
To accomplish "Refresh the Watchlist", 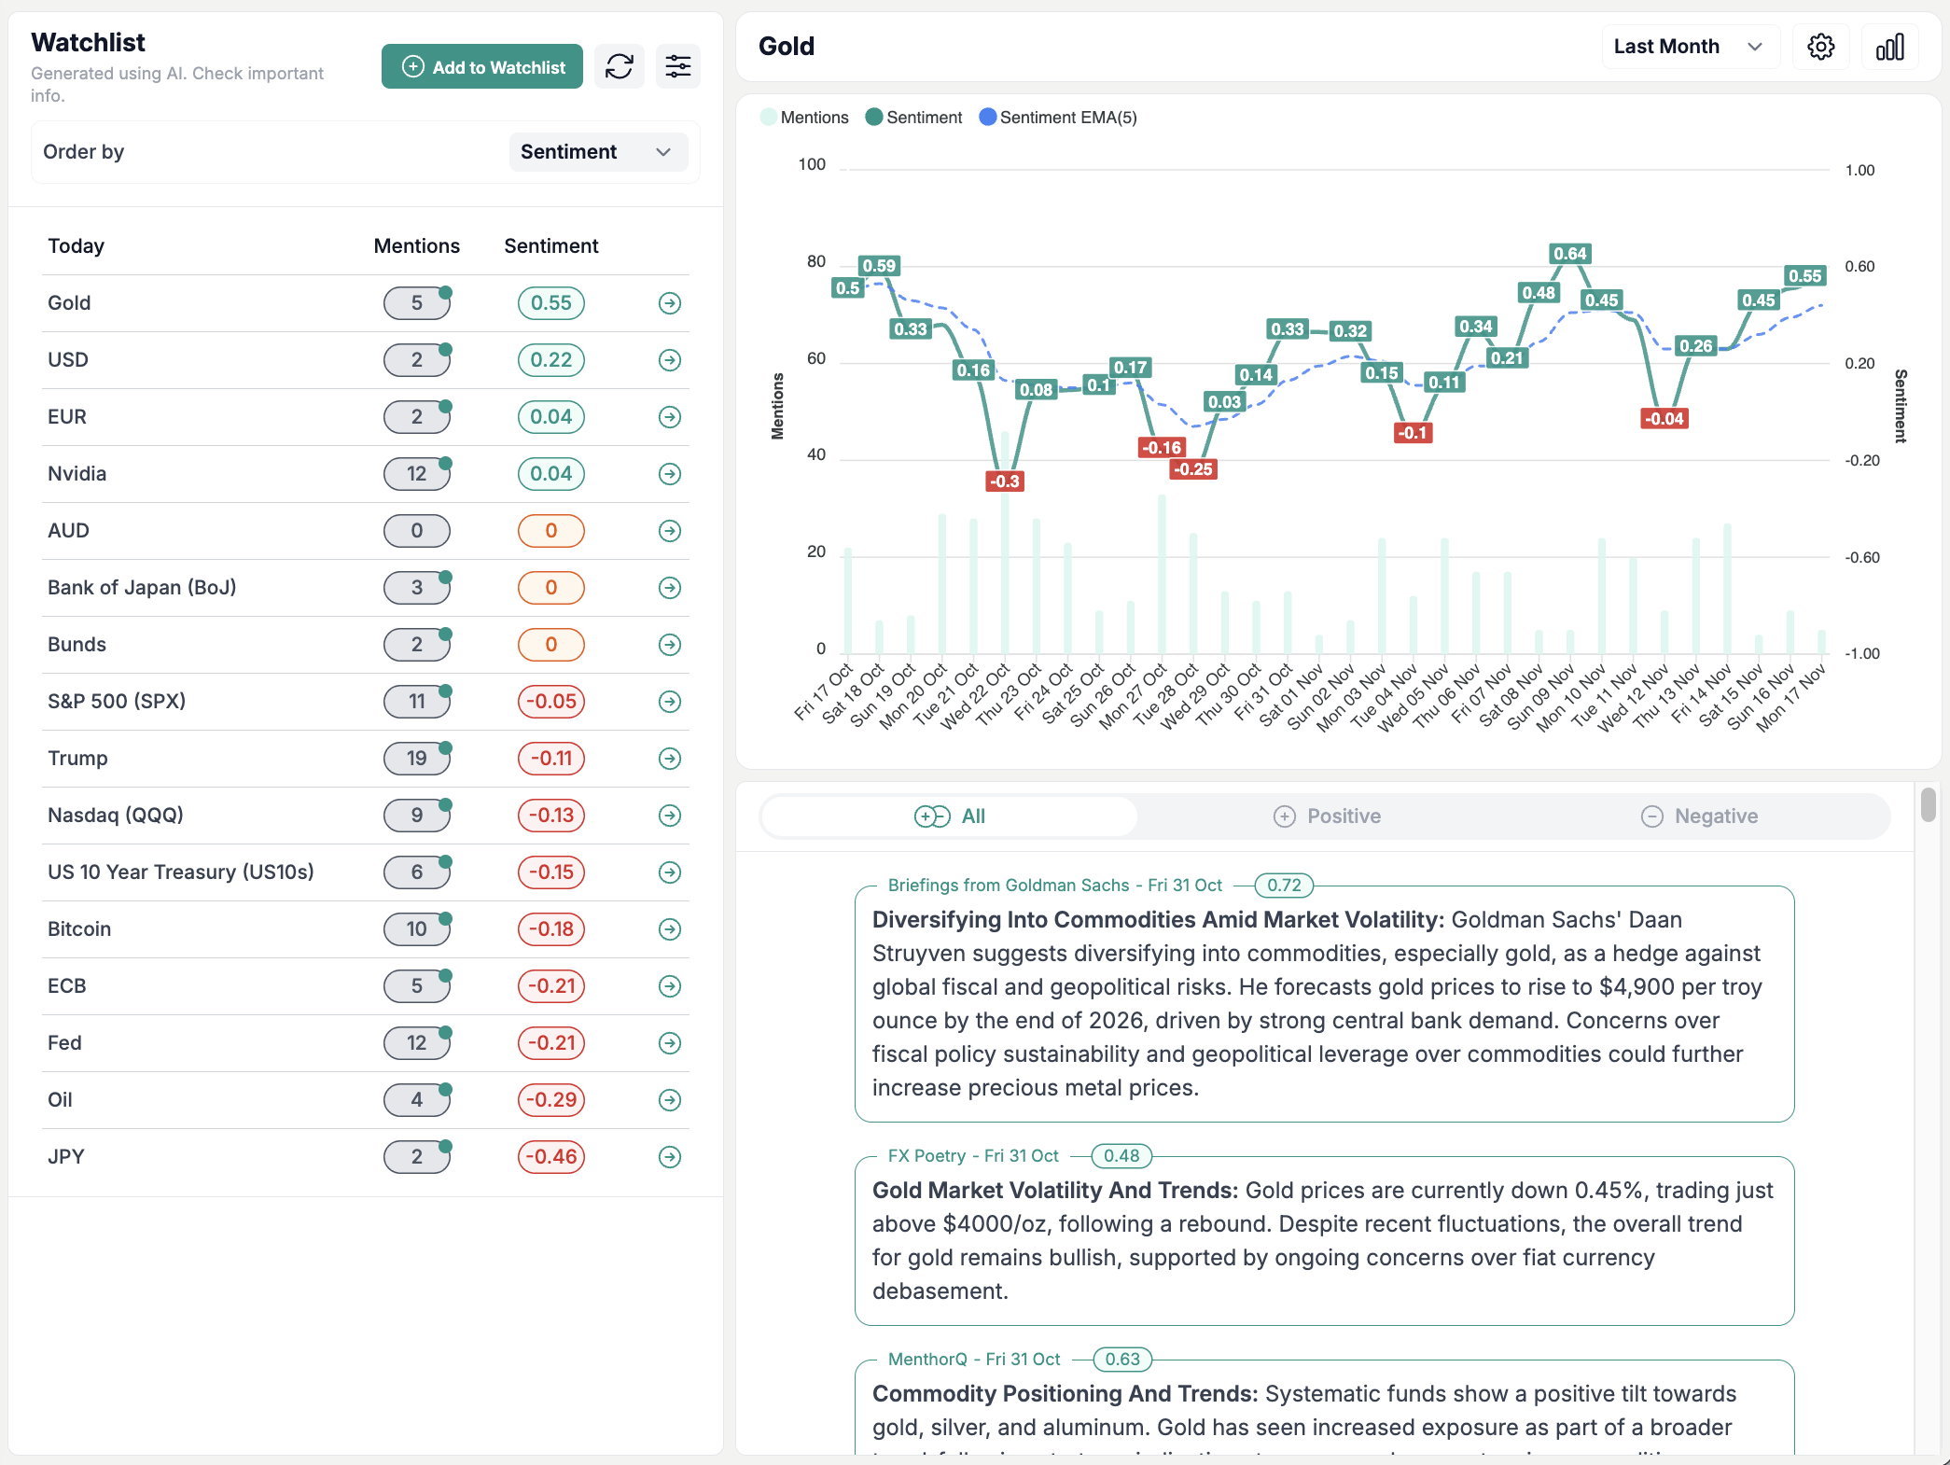I will (x=620, y=66).
